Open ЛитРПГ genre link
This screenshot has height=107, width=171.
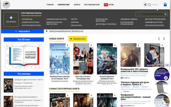[74, 19]
